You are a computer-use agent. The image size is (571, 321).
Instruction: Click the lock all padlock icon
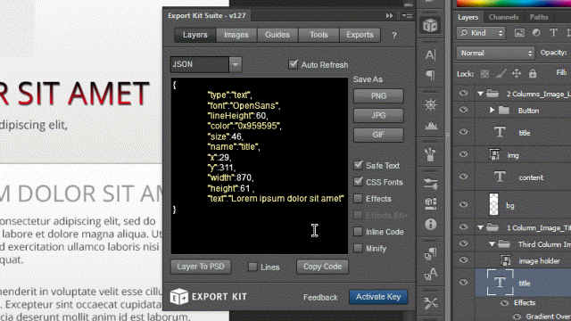(533, 73)
